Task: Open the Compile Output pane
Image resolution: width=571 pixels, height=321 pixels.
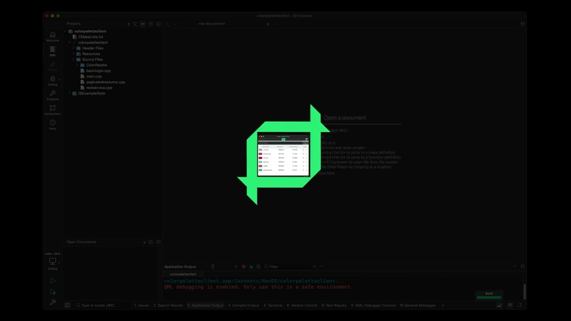Action: (x=244, y=305)
